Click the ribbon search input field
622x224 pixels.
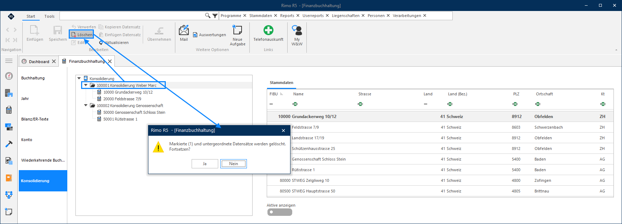coord(132,16)
